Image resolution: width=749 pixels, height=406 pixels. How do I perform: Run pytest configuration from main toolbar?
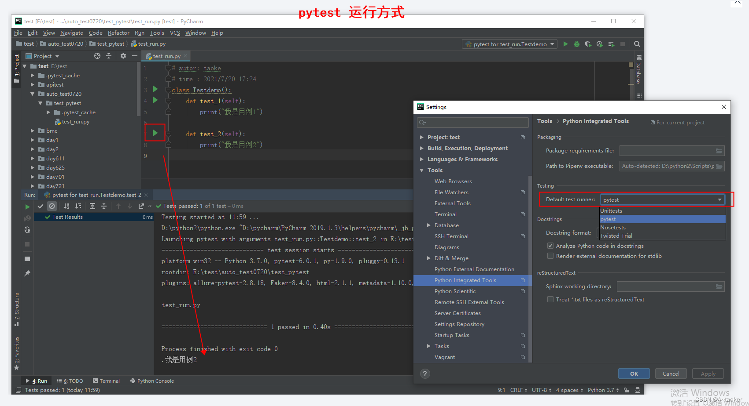point(565,44)
